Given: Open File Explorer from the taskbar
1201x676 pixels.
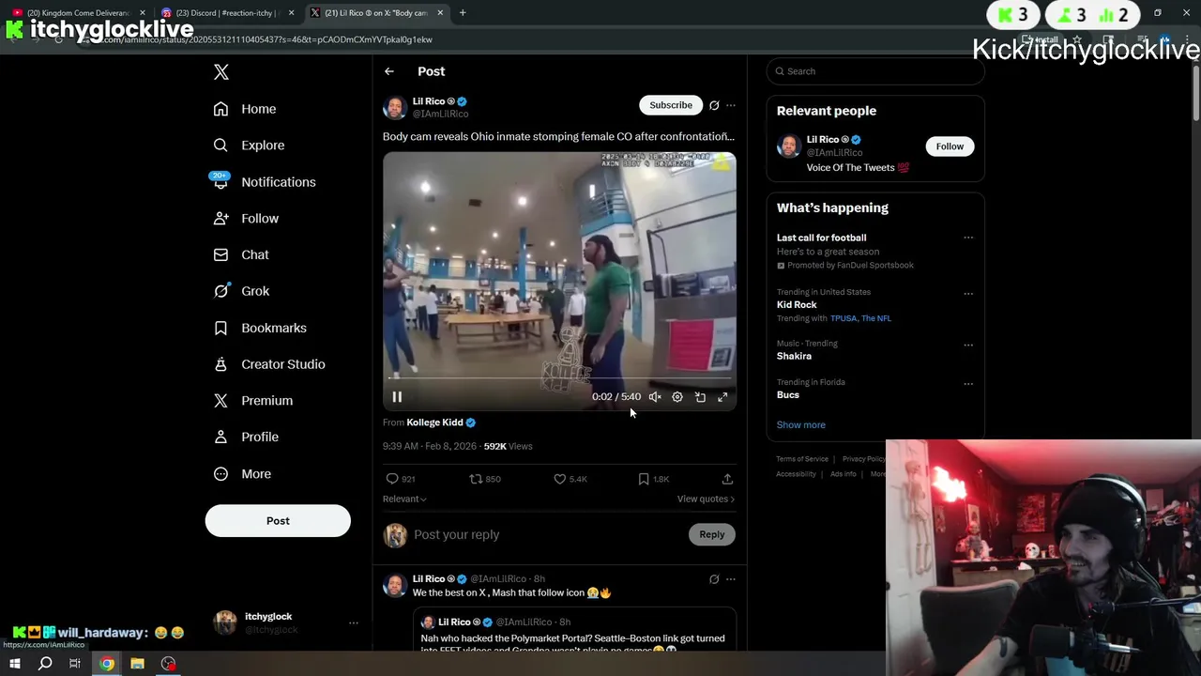Looking at the screenshot, I should tap(137, 664).
